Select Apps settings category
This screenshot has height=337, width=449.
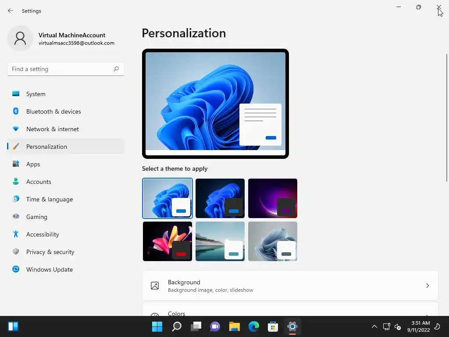[66, 164]
